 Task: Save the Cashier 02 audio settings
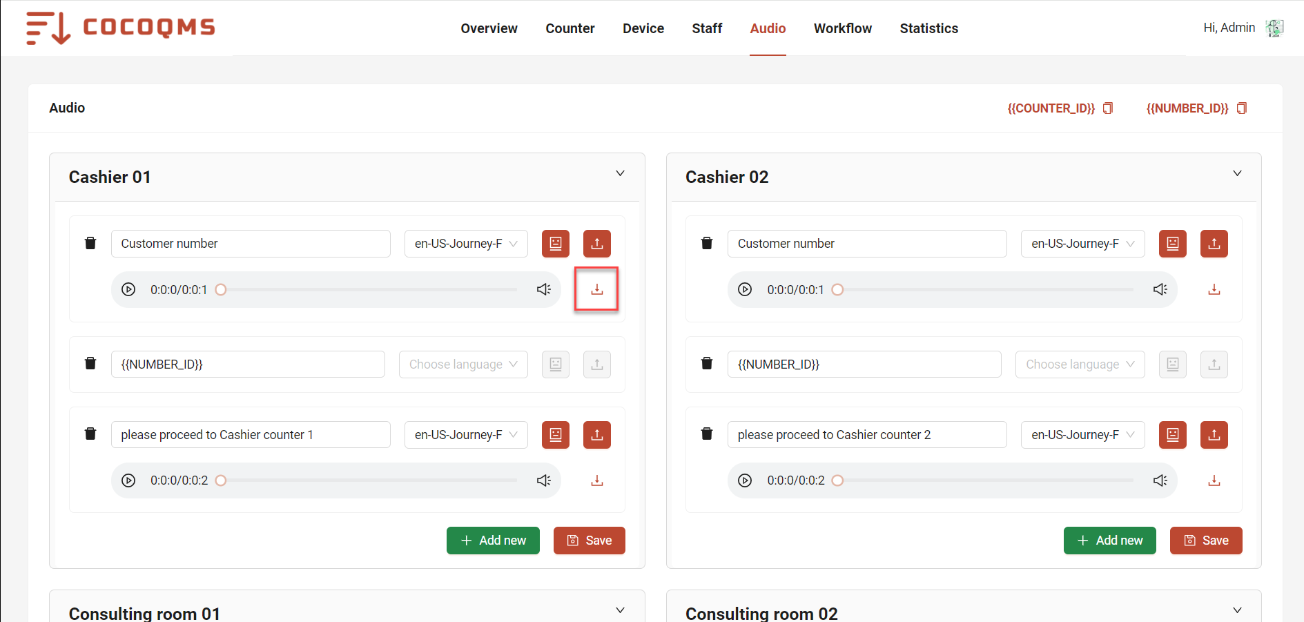[1205, 541]
